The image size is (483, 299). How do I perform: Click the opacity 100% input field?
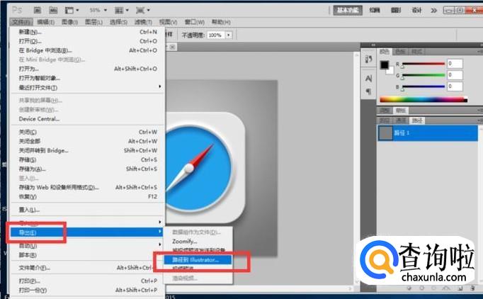(216, 35)
